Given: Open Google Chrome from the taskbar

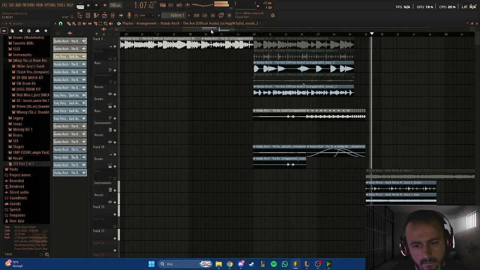Looking at the screenshot, I should [x=230, y=264].
